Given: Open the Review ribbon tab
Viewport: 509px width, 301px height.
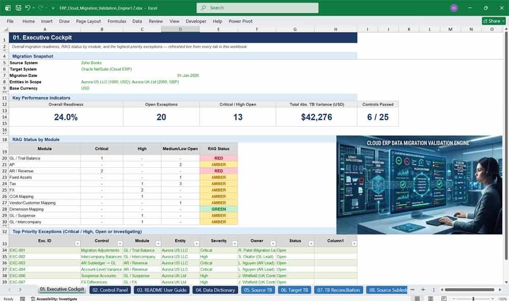Looking at the screenshot, I should pyautogui.click(x=156, y=21).
